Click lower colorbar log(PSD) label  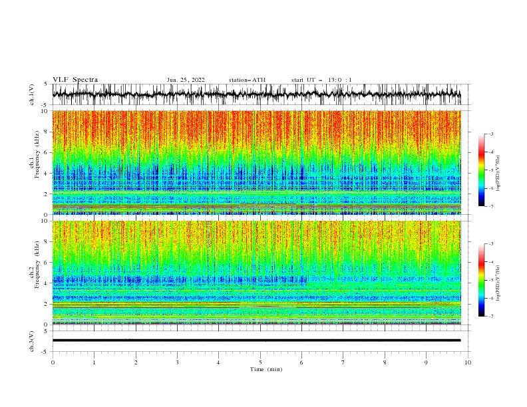point(498,283)
